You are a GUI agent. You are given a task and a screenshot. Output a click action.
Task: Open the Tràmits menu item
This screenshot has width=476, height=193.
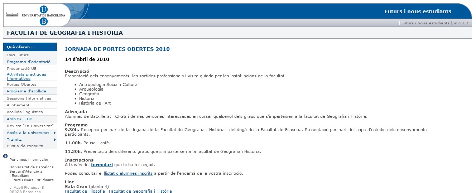(14, 140)
